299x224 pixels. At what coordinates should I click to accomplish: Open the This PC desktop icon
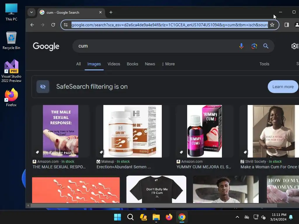[x=11, y=12]
